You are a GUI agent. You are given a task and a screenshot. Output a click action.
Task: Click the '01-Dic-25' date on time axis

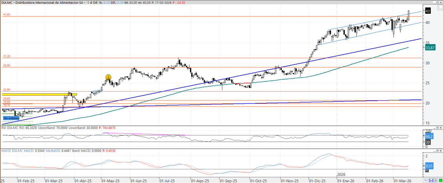pos(316,180)
